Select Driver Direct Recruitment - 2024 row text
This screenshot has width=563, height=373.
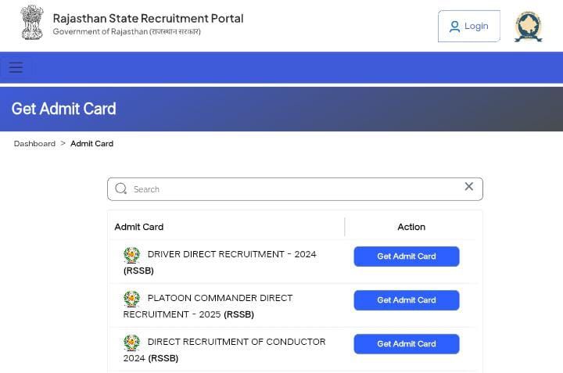point(231,254)
